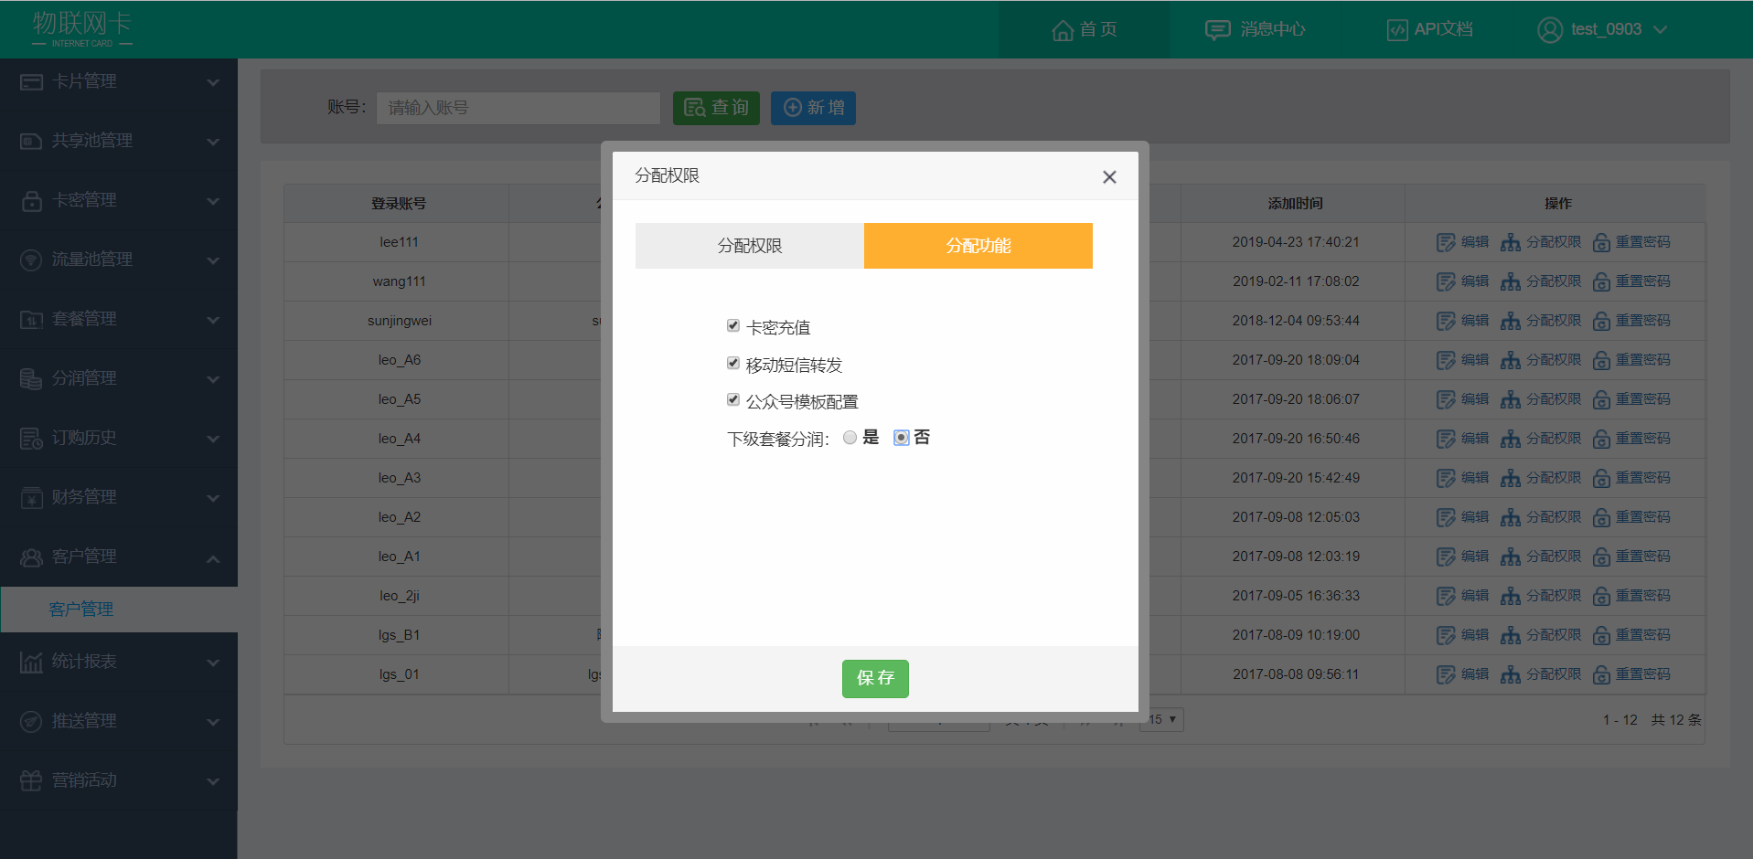Click the 分配权限 icon in the leo_A4 row

pyautogui.click(x=1511, y=439)
